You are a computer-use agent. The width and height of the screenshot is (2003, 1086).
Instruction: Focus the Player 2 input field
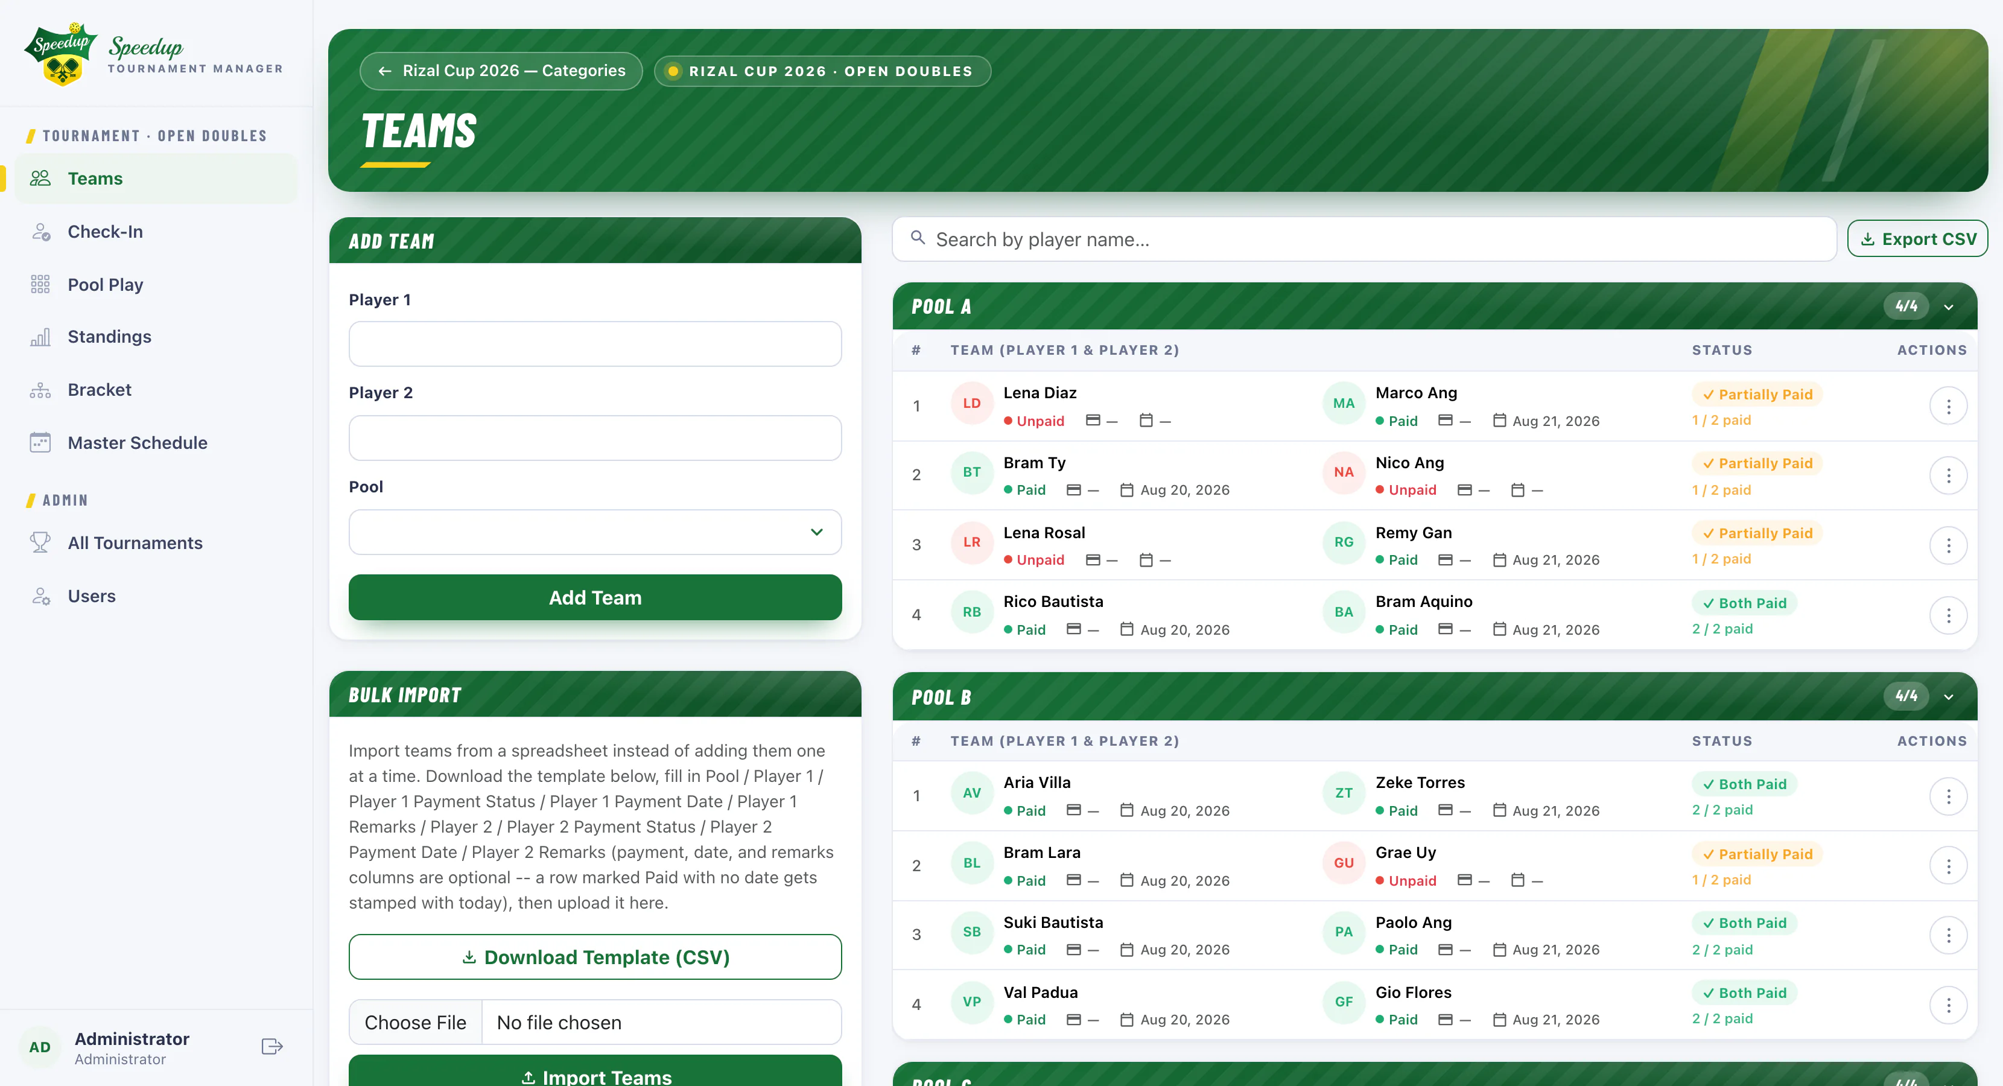(595, 437)
